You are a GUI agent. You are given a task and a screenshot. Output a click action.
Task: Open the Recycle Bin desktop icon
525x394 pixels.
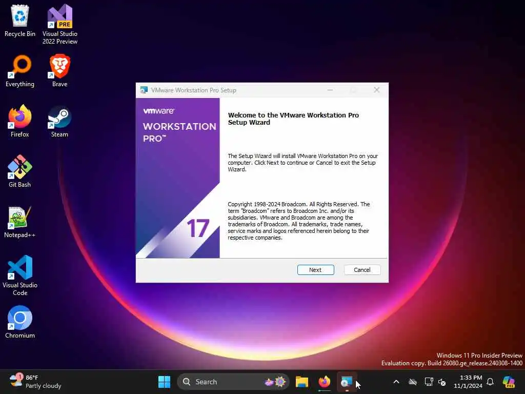[x=20, y=21]
